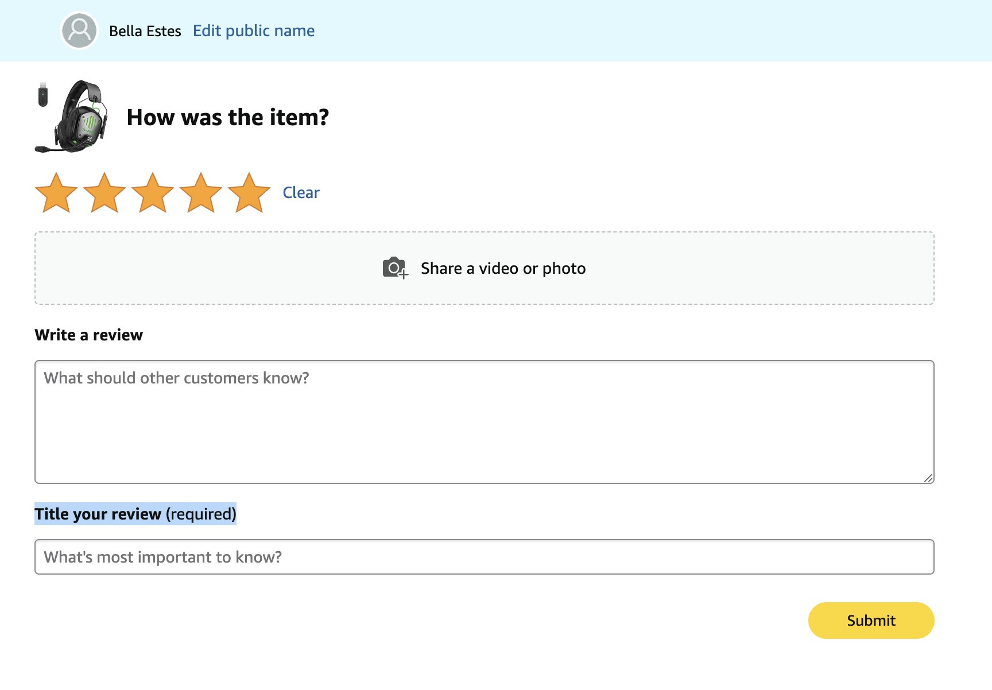Focus the 'What's most important to know?' field
This screenshot has width=992, height=690.
(x=485, y=557)
